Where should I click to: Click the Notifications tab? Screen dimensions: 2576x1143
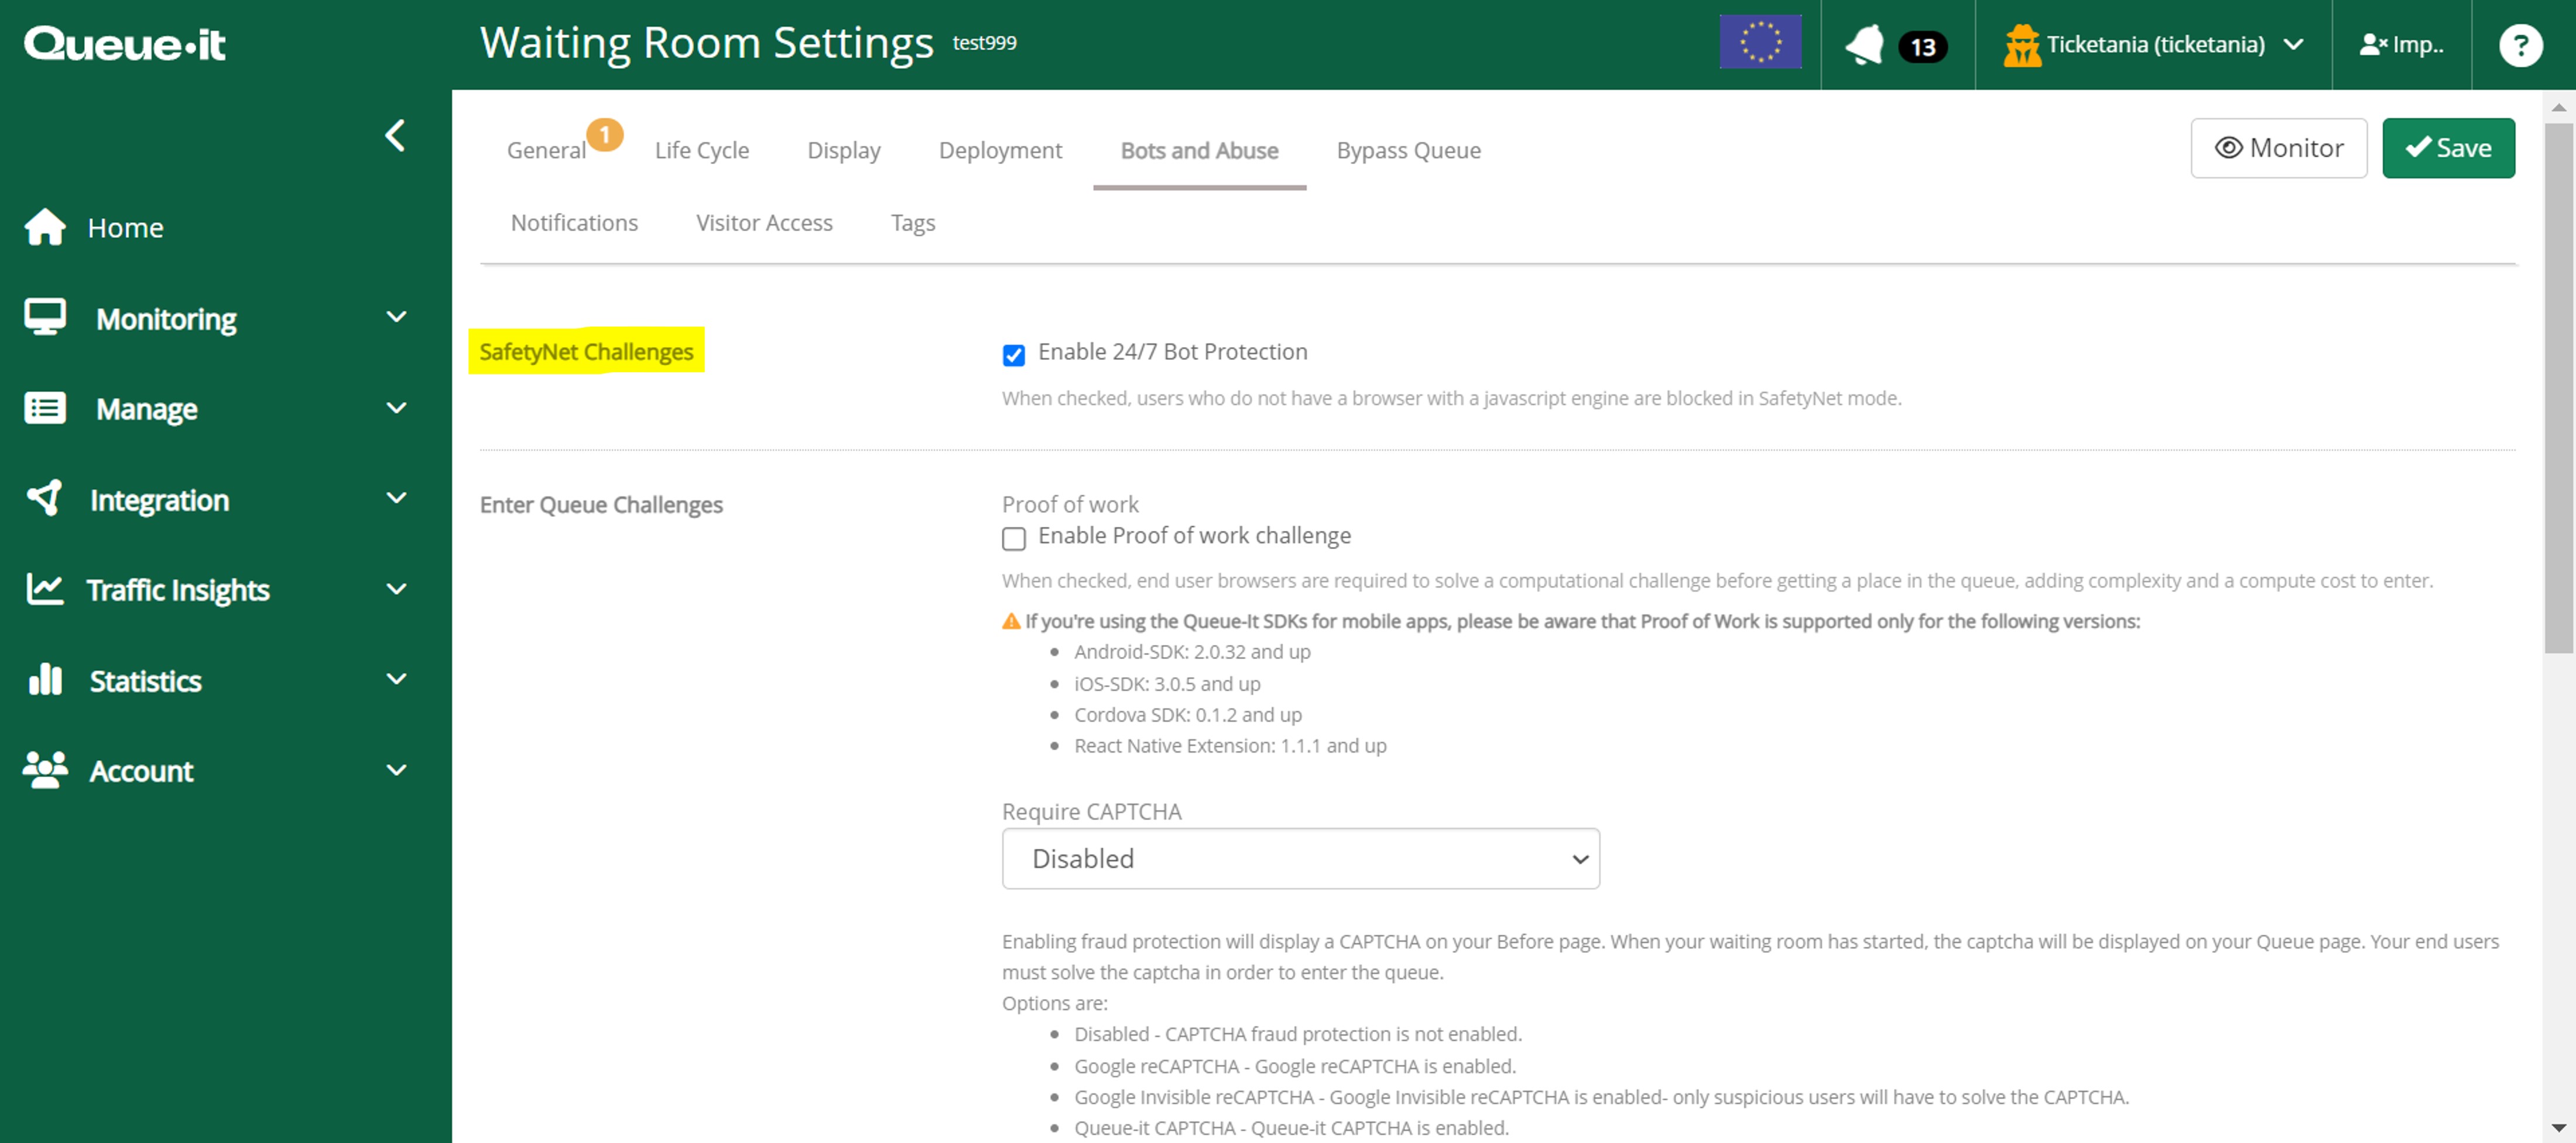point(573,222)
